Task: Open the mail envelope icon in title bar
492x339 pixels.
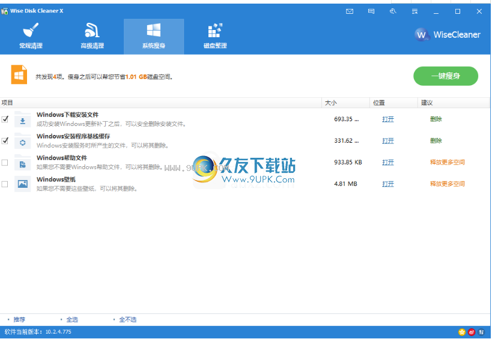Action: click(350, 11)
